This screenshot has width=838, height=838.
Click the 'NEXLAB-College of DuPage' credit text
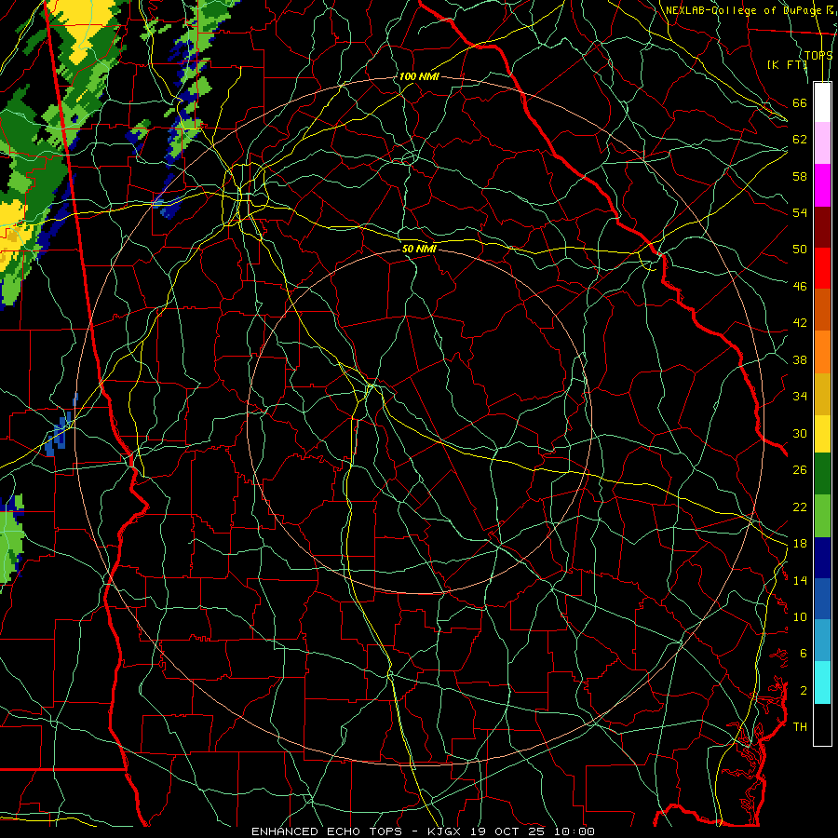[x=745, y=10]
